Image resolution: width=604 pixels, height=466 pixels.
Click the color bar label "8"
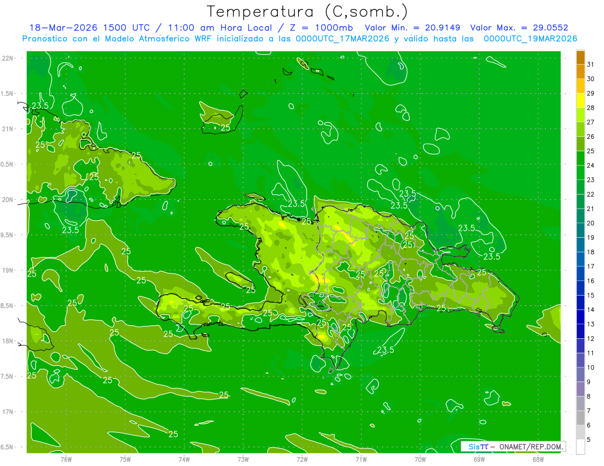pos(589,397)
